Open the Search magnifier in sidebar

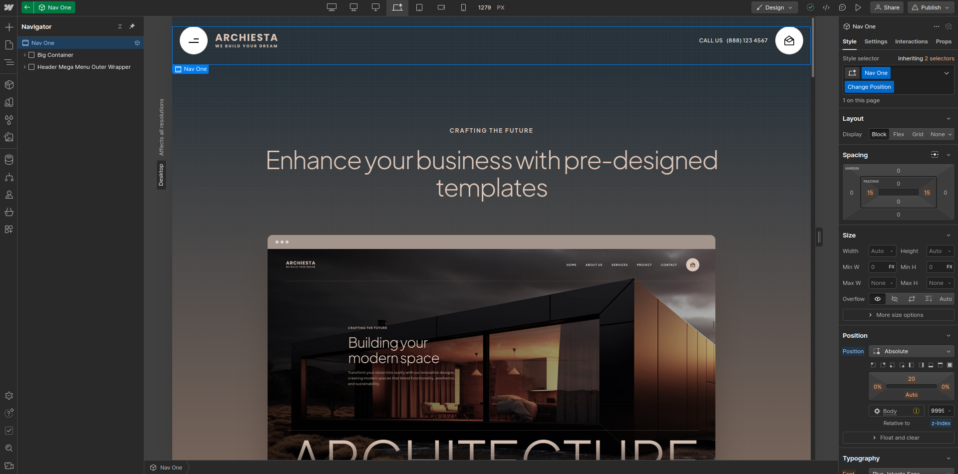pos(9,448)
